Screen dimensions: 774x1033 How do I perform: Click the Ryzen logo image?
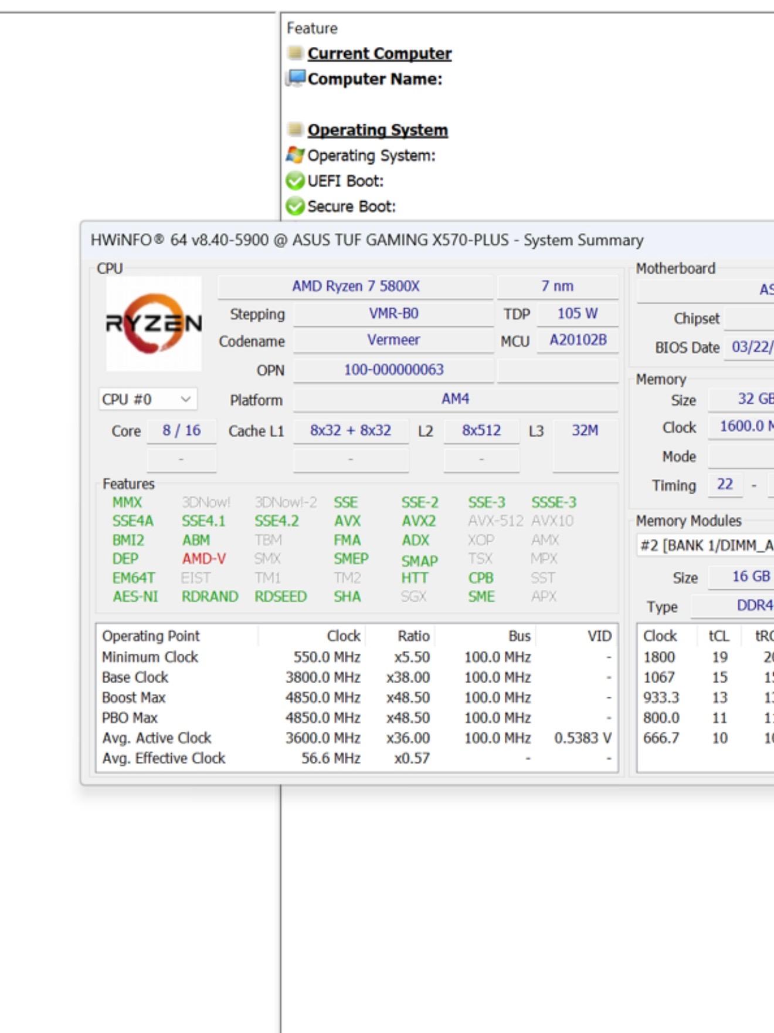[154, 323]
